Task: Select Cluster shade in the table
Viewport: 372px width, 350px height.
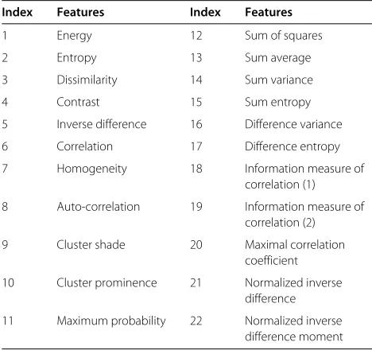Action: [x=91, y=244]
